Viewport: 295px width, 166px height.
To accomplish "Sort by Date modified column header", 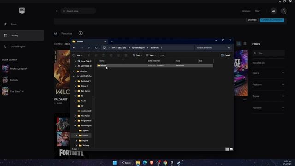I will [161, 61].
